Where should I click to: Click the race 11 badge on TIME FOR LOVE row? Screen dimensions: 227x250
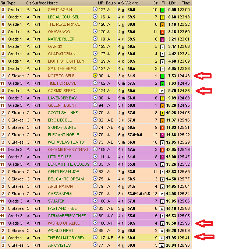pos(3,83)
